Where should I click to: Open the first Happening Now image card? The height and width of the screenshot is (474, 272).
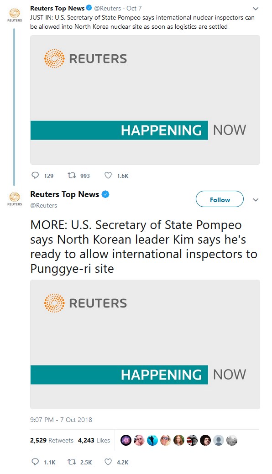145,100
